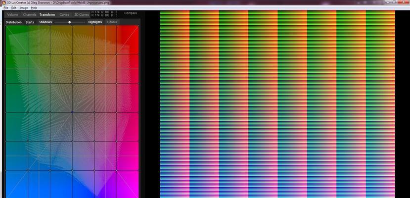Screen dimensions: 410x198
Task: Select the center grid node of color grid
Action: (72, 112)
